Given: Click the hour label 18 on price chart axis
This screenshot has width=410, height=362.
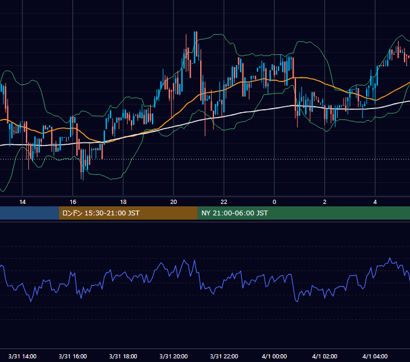Looking at the screenshot, I should tap(123, 202).
